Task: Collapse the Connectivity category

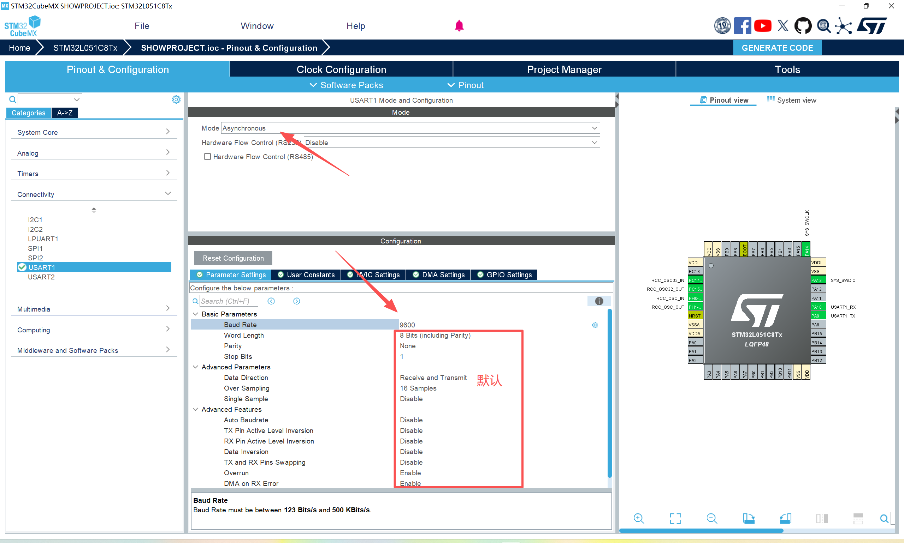Action: pos(94,194)
